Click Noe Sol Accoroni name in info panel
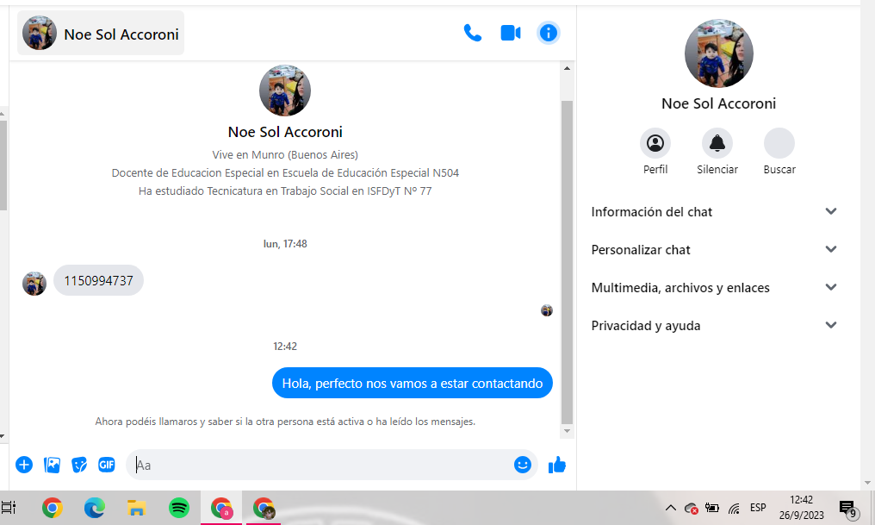The width and height of the screenshot is (875, 525). 719,103
